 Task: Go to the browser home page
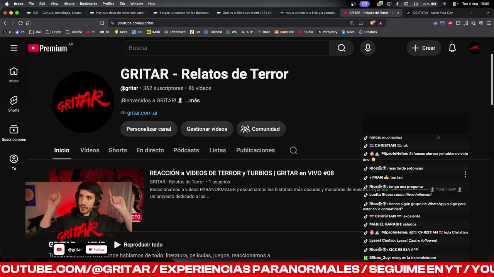[28, 23]
